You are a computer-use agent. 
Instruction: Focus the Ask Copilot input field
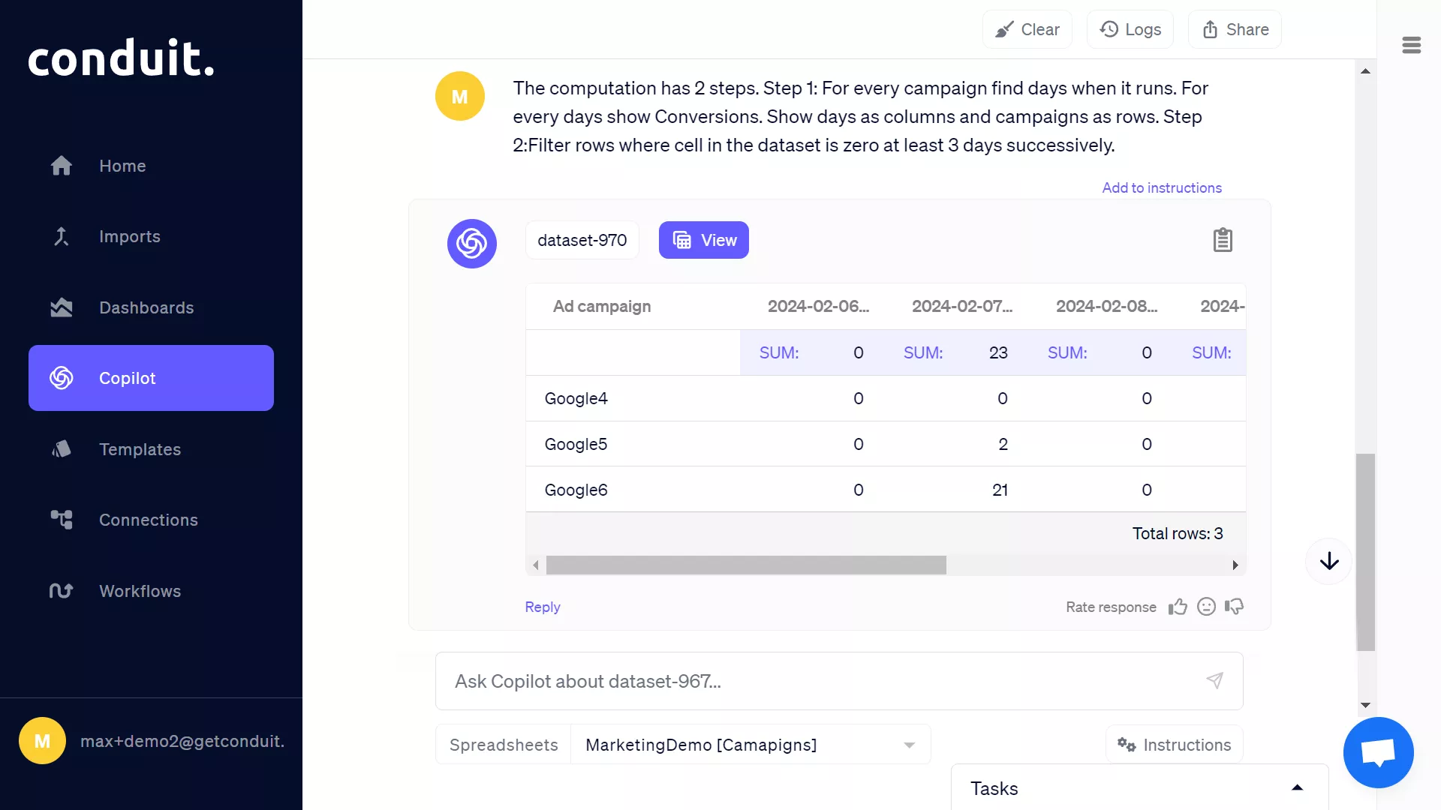[818, 681]
